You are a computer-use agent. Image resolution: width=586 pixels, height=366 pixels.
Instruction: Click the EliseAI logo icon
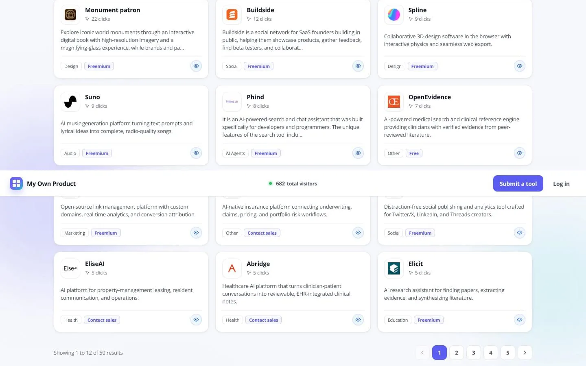pyautogui.click(x=70, y=268)
